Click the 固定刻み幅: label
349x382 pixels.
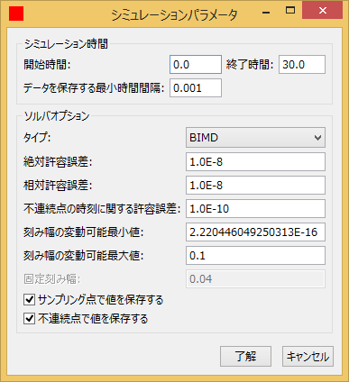pos(52,279)
